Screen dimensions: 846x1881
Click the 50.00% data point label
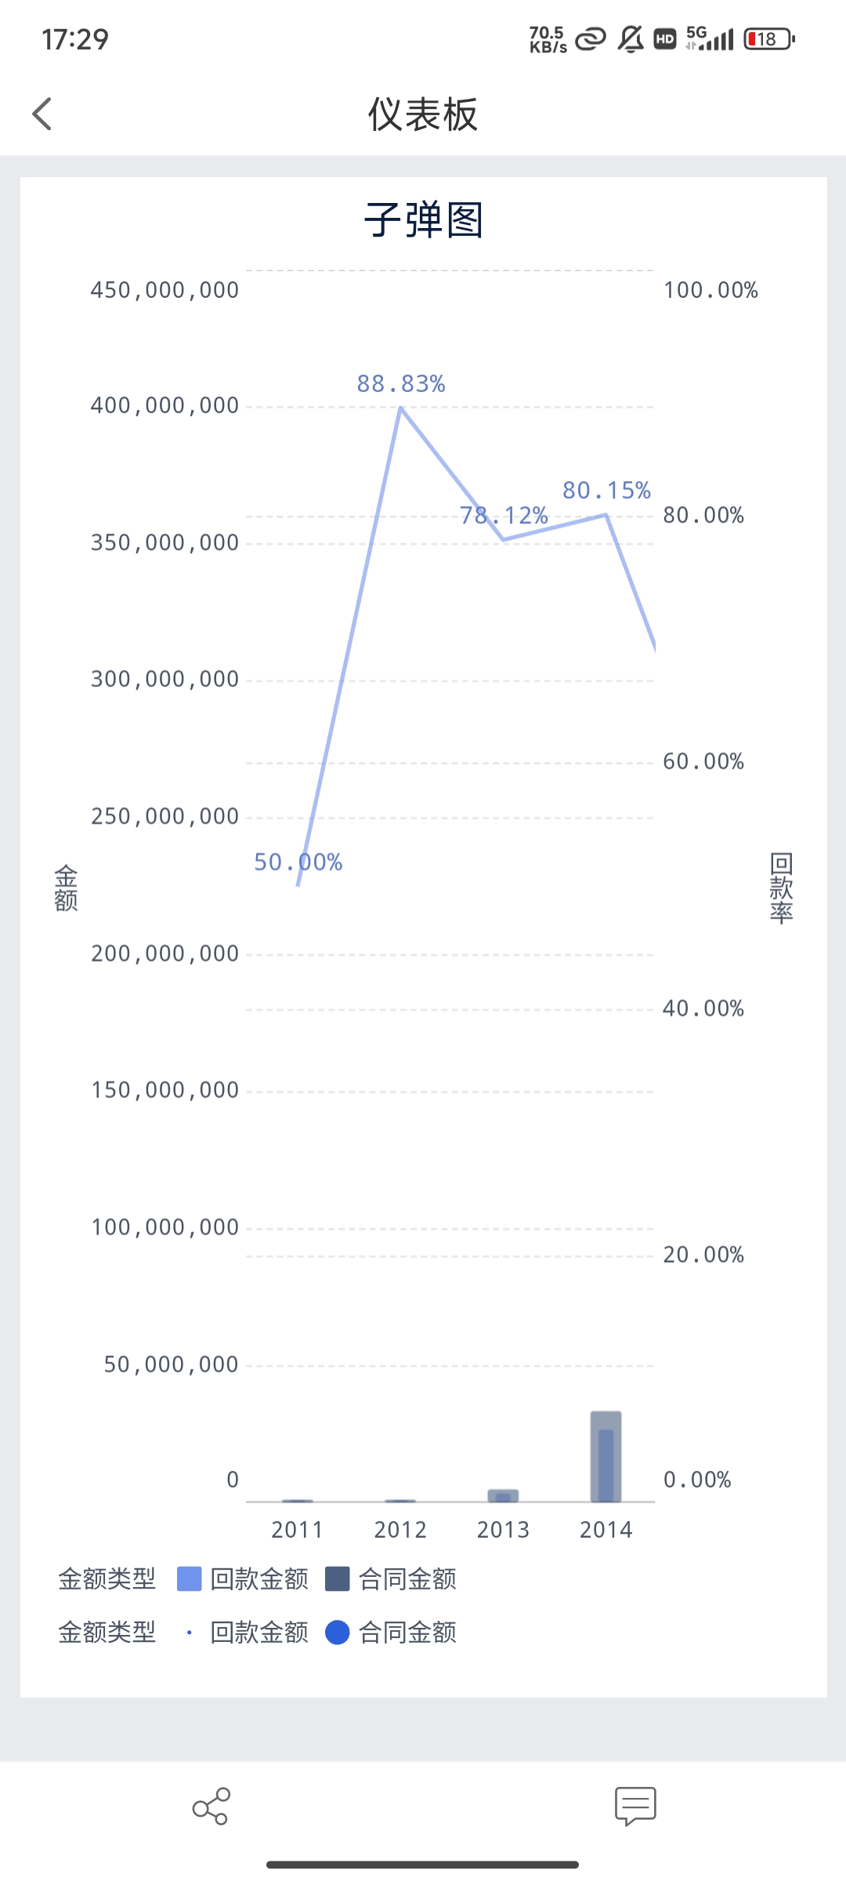tap(298, 862)
